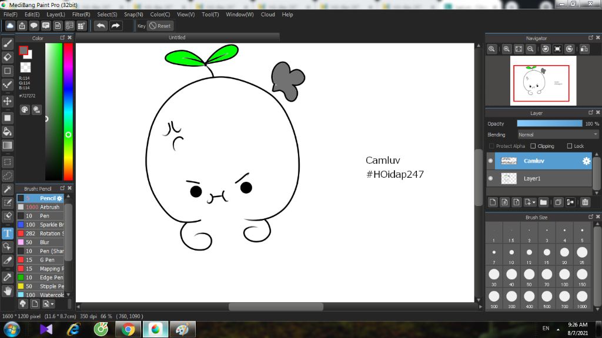This screenshot has width=602, height=338.
Task: Open the Camluv layer settings gear
Action: tap(586, 161)
